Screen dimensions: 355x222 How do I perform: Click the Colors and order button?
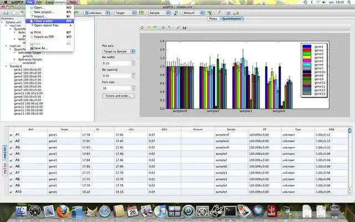coord(118,96)
